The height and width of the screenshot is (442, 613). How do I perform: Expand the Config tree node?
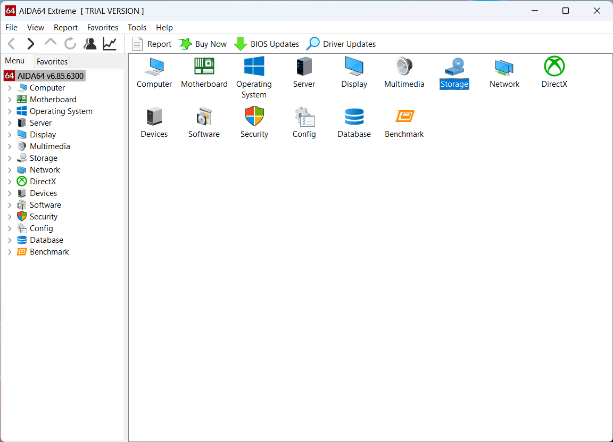[11, 228]
